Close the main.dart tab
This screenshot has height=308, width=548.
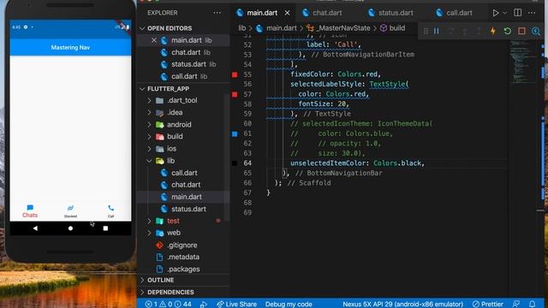pos(287,13)
